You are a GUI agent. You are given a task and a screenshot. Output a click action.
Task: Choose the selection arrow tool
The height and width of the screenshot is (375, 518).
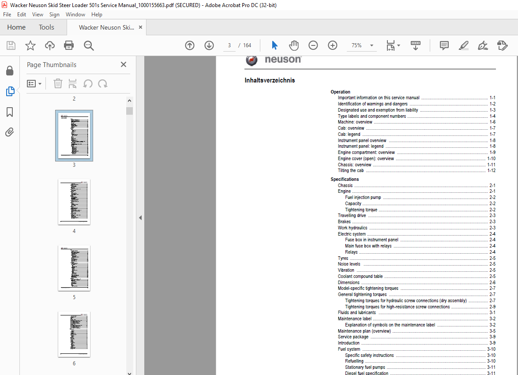pos(274,45)
